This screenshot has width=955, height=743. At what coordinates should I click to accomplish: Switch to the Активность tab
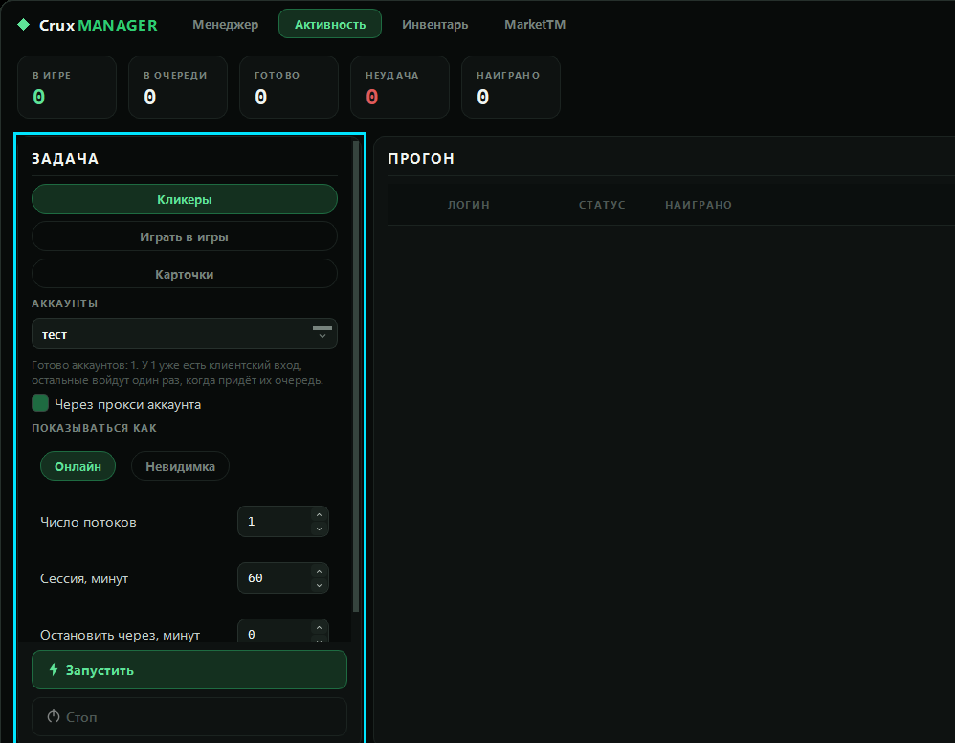tap(330, 24)
